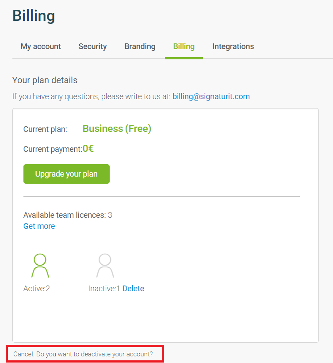
Task: Click the Current plan label
Action: tap(45, 129)
